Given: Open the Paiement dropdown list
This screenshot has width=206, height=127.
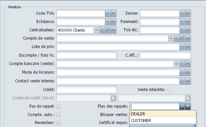Looking at the screenshot, I should click(188, 22).
